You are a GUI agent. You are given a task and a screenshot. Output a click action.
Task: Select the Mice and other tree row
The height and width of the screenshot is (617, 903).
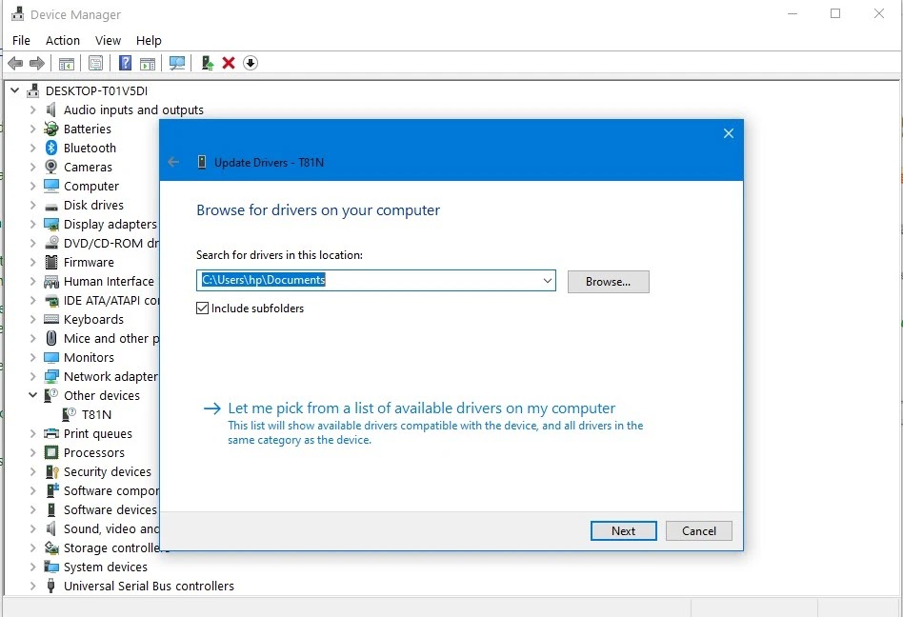[x=110, y=338]
